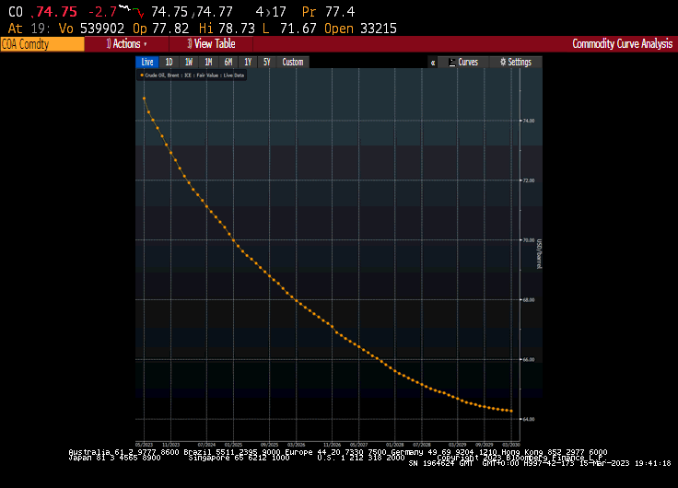This screenshot has height=488, width=678.
Task: Click the 68.00 y-axis label
Action: click(529, 299)
